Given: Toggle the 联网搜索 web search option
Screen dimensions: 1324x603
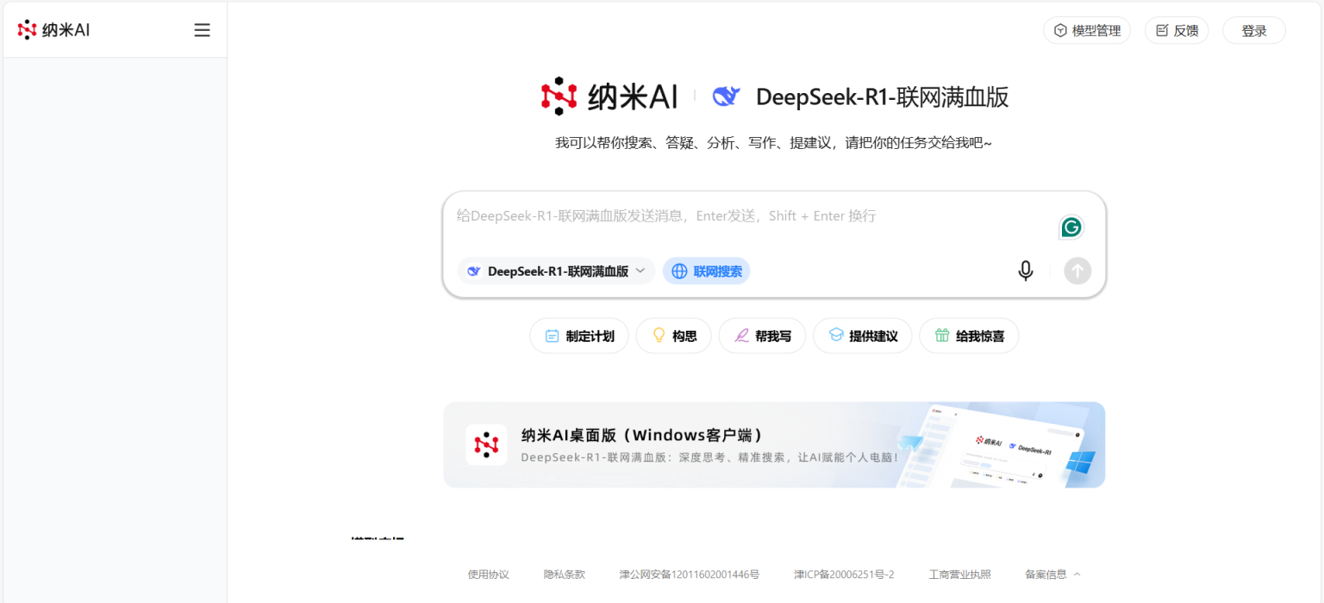Looking at the screenshot, I should (706, 270).
